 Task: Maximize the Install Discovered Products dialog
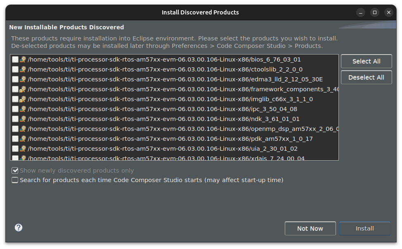click(x=374, y=12)
